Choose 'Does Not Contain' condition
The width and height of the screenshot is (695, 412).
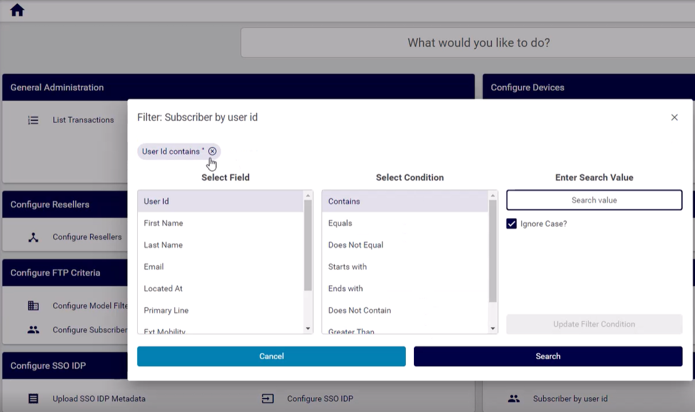coord(360,310)
